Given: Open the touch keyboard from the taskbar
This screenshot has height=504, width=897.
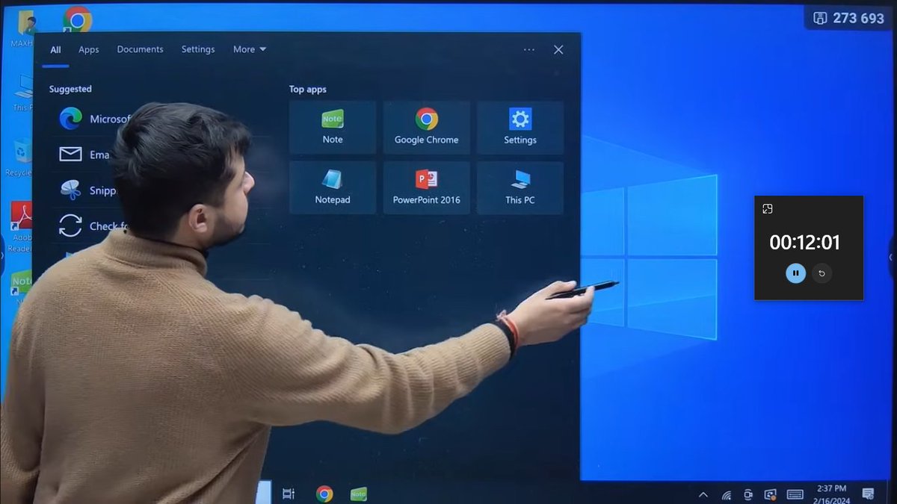Looking at the screenshot, I should tap(795, 494).
